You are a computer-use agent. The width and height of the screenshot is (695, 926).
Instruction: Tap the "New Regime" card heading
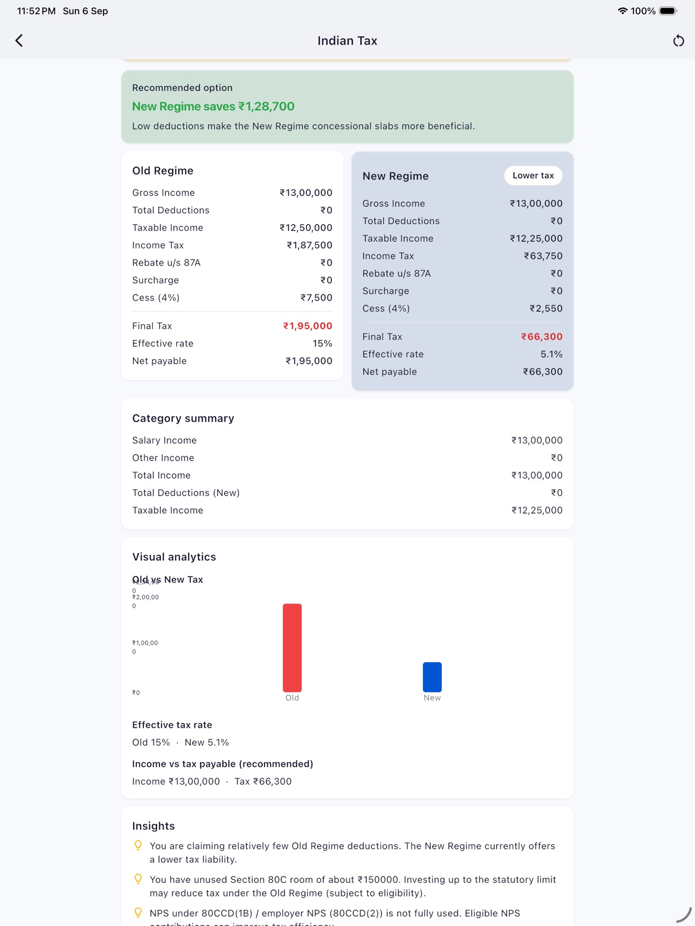coord(395,176)
